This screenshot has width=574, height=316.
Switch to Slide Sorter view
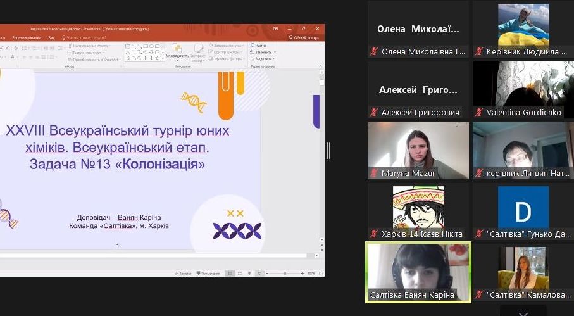point(240,274)
